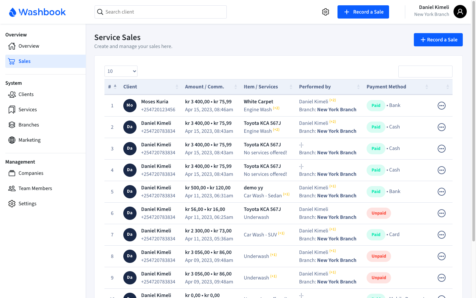The height and width of the screenshot is (298, 476).
Task: Click Record a Sale button in header
Action: pyautogui.click(x=363, y=12)
